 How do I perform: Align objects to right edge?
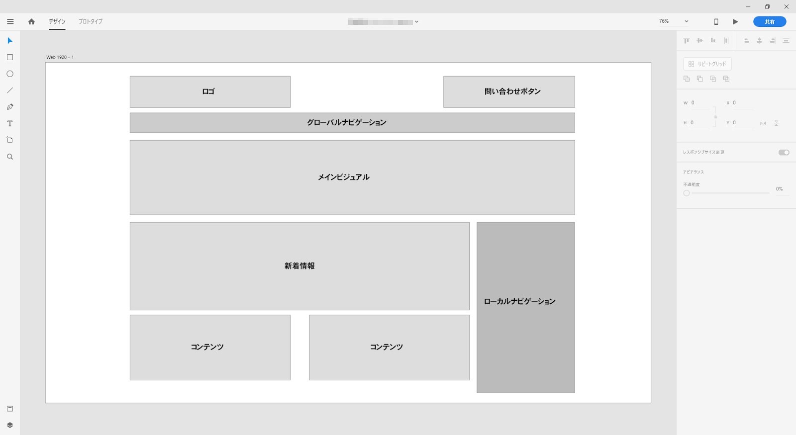(773, 41)
